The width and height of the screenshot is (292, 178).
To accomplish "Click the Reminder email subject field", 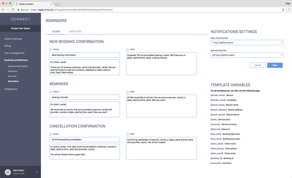I will coord(85,97).
